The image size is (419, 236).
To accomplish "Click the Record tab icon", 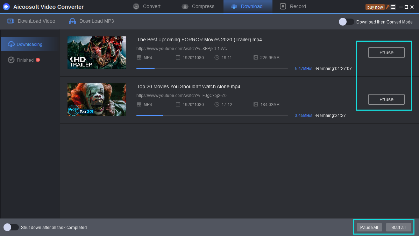I will pyautogui.click(x=283, y=6).
